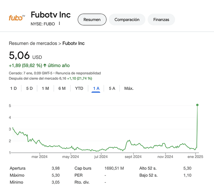Click the active 1 A range
The width and height of the screenshot is (214, 188).
96,89
